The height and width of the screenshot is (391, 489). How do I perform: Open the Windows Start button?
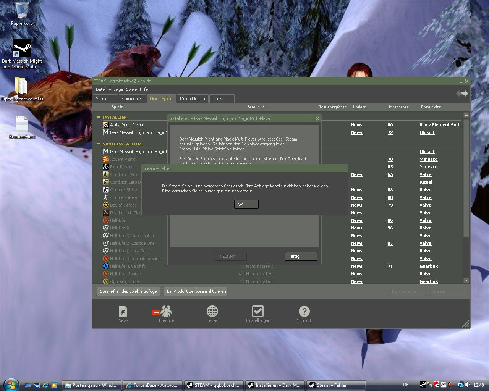[10, 385]
